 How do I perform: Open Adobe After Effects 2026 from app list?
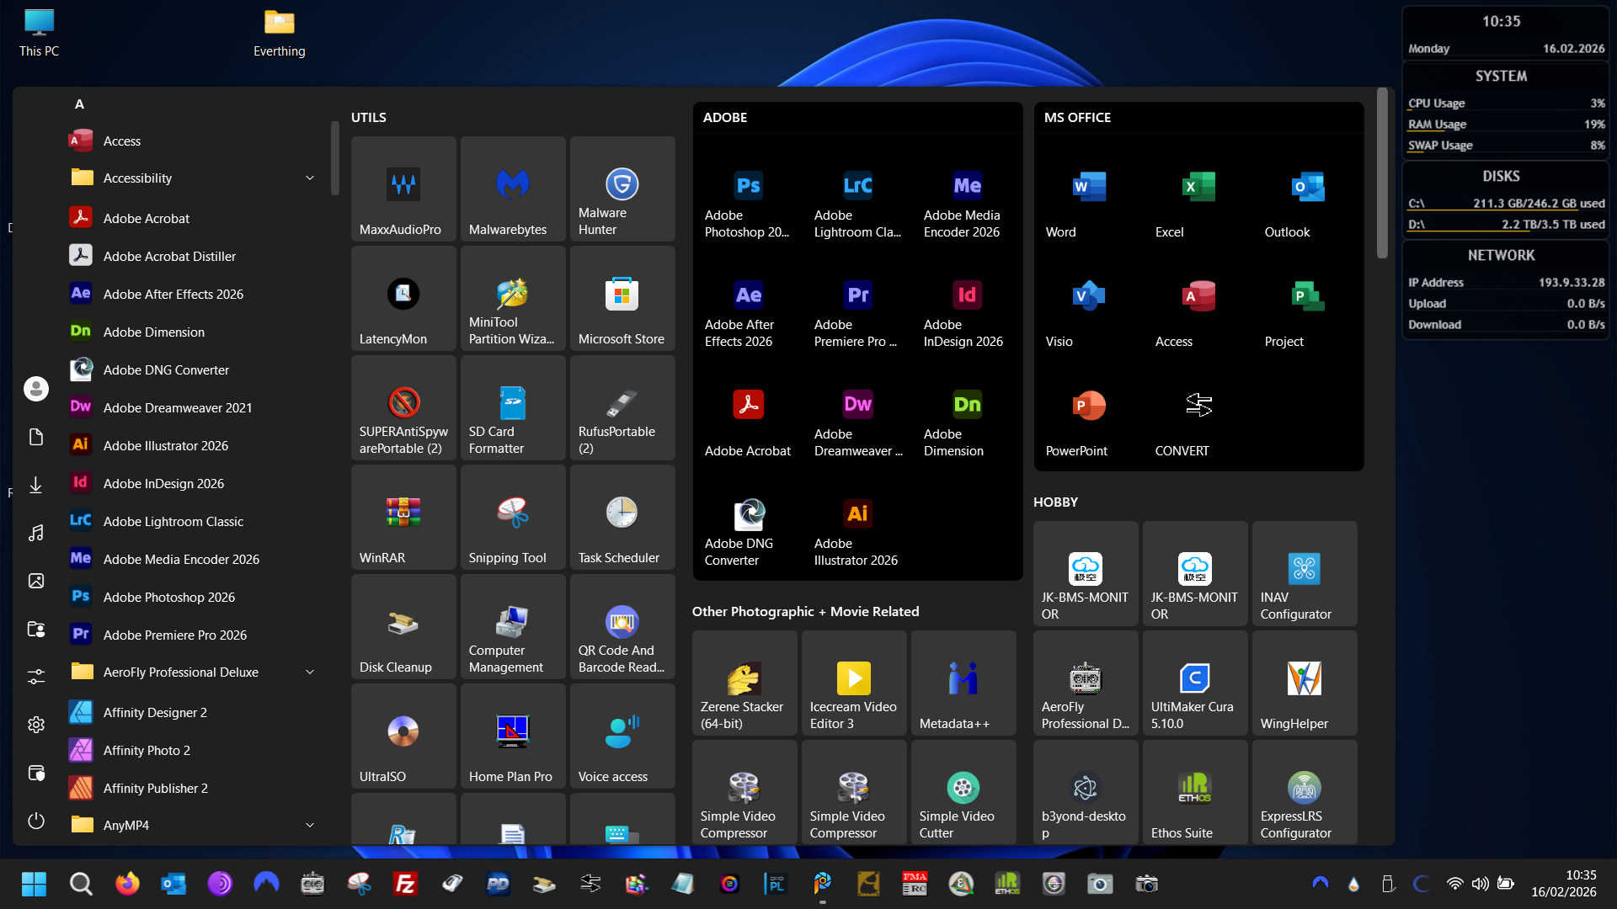tap(173, 294)
